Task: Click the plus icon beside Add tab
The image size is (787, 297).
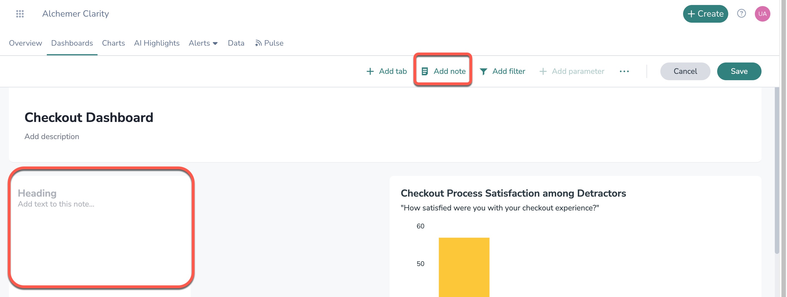Action: [x=370, y=71]
